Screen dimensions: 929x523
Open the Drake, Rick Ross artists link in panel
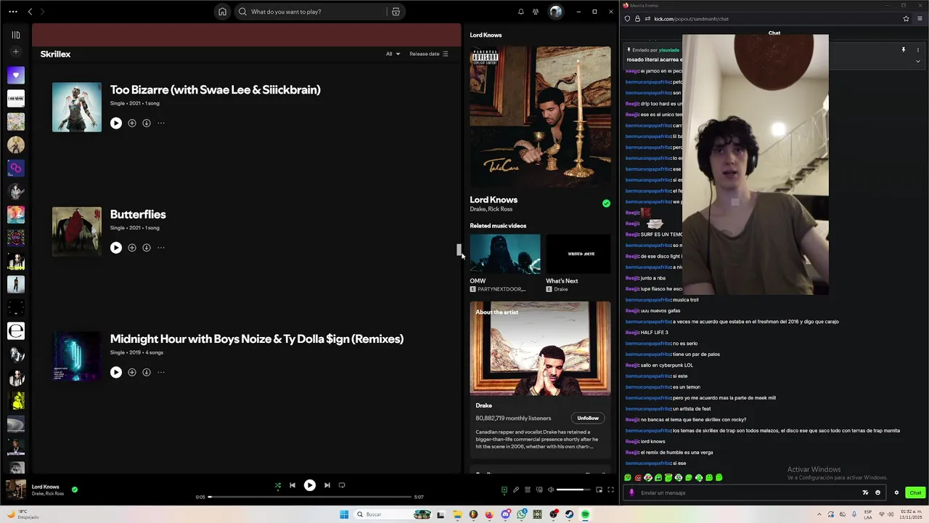[491, 209]
